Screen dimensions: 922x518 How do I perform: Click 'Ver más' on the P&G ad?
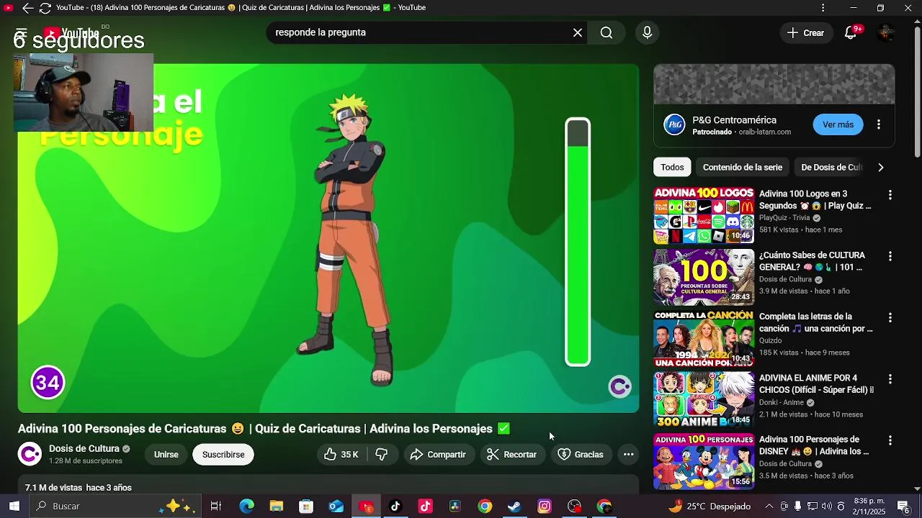838,124
